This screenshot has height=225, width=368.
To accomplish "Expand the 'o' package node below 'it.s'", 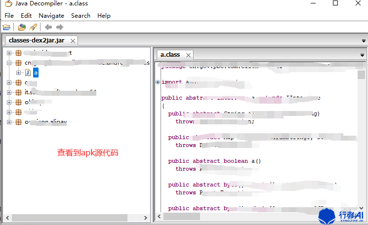I will [9, 102].
